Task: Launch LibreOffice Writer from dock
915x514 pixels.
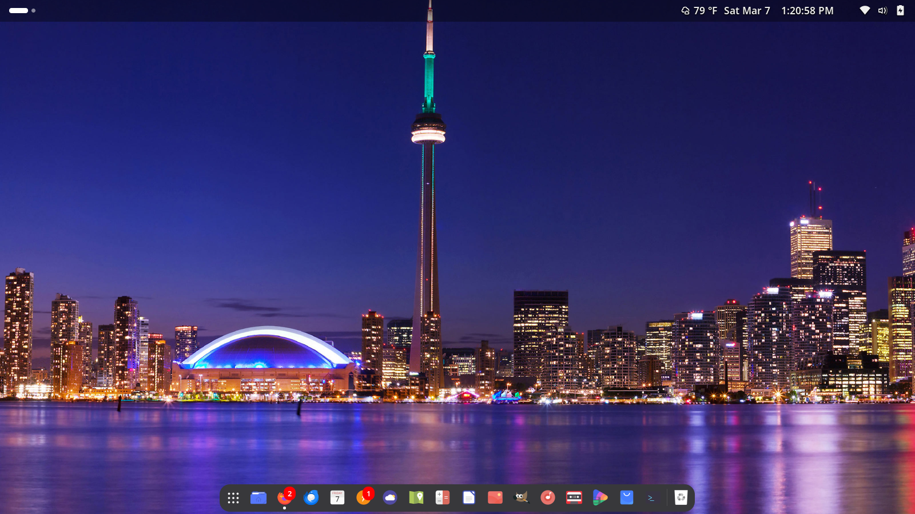Action: (x=469, y=498)
